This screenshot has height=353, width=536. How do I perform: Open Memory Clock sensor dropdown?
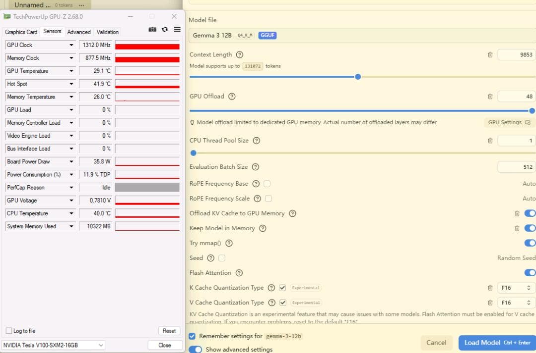click(71, 58)
